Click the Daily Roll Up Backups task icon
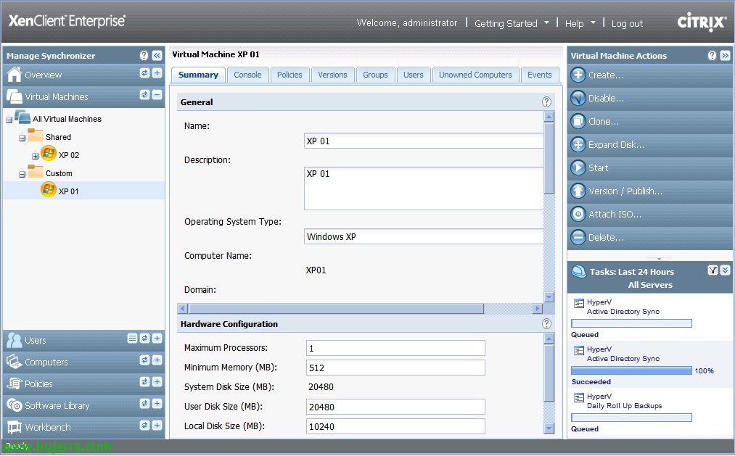This screenshot has width=735, height=456. (x=579, y=397)
